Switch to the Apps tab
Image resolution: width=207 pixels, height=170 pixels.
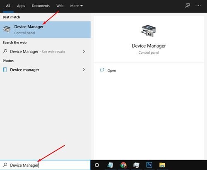[x=21, y=6]
